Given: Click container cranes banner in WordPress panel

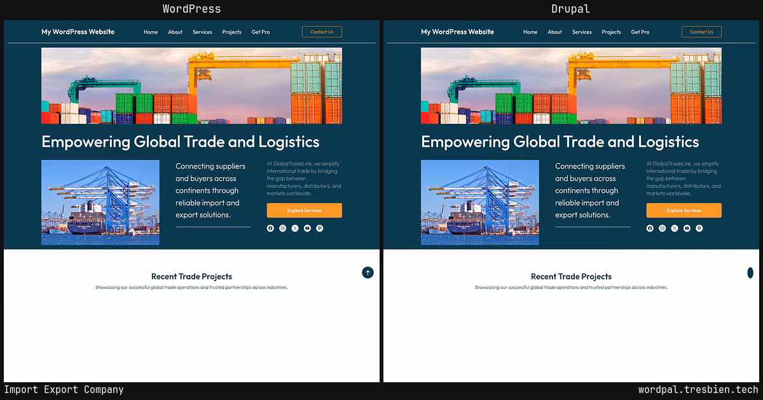Looking at the screenshot, I should (x=191, y=86).
